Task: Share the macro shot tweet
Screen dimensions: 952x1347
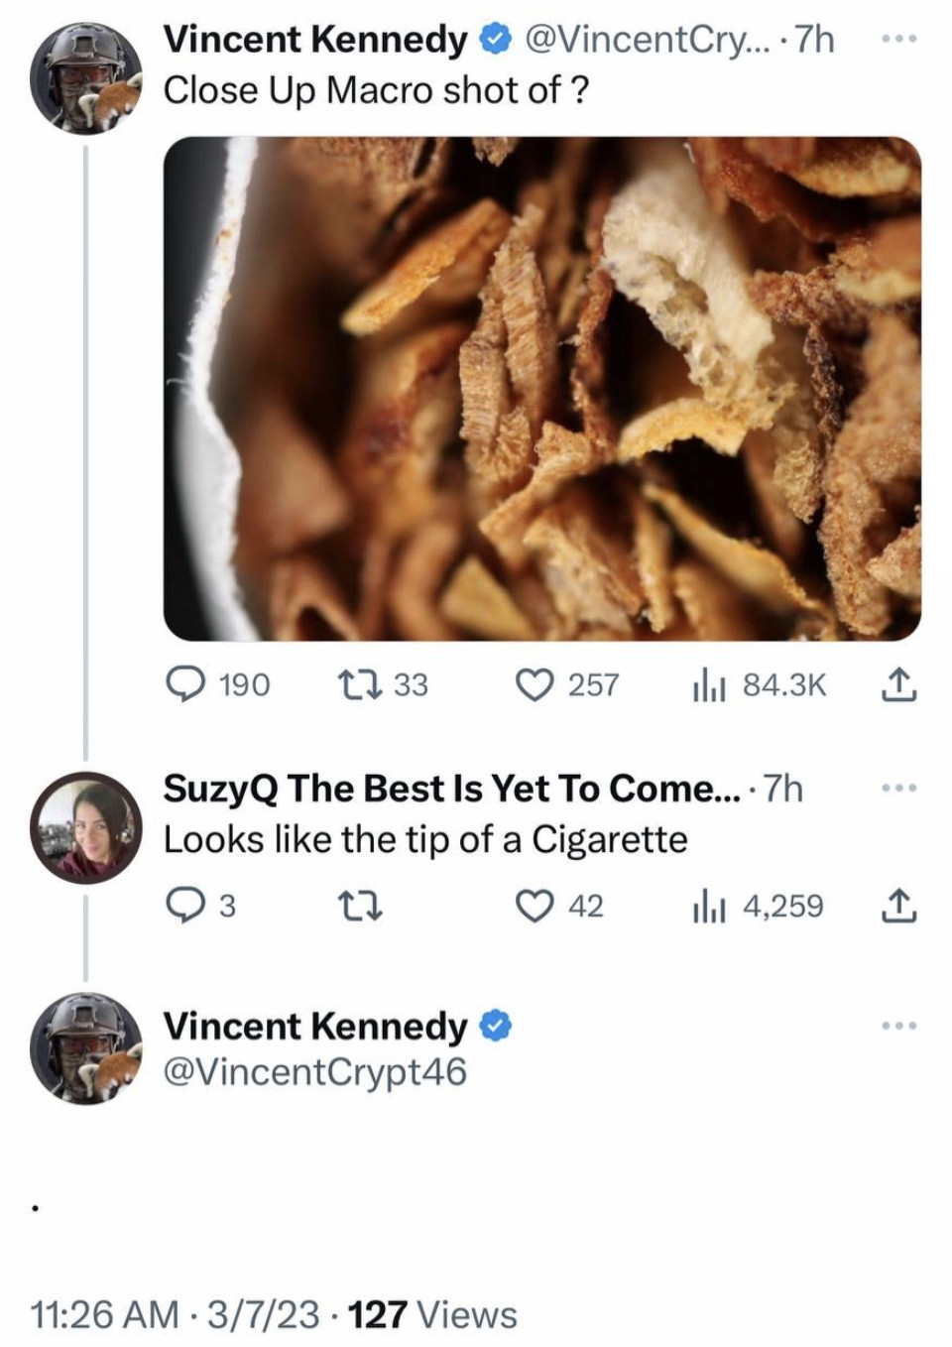Action: (896, 684)
